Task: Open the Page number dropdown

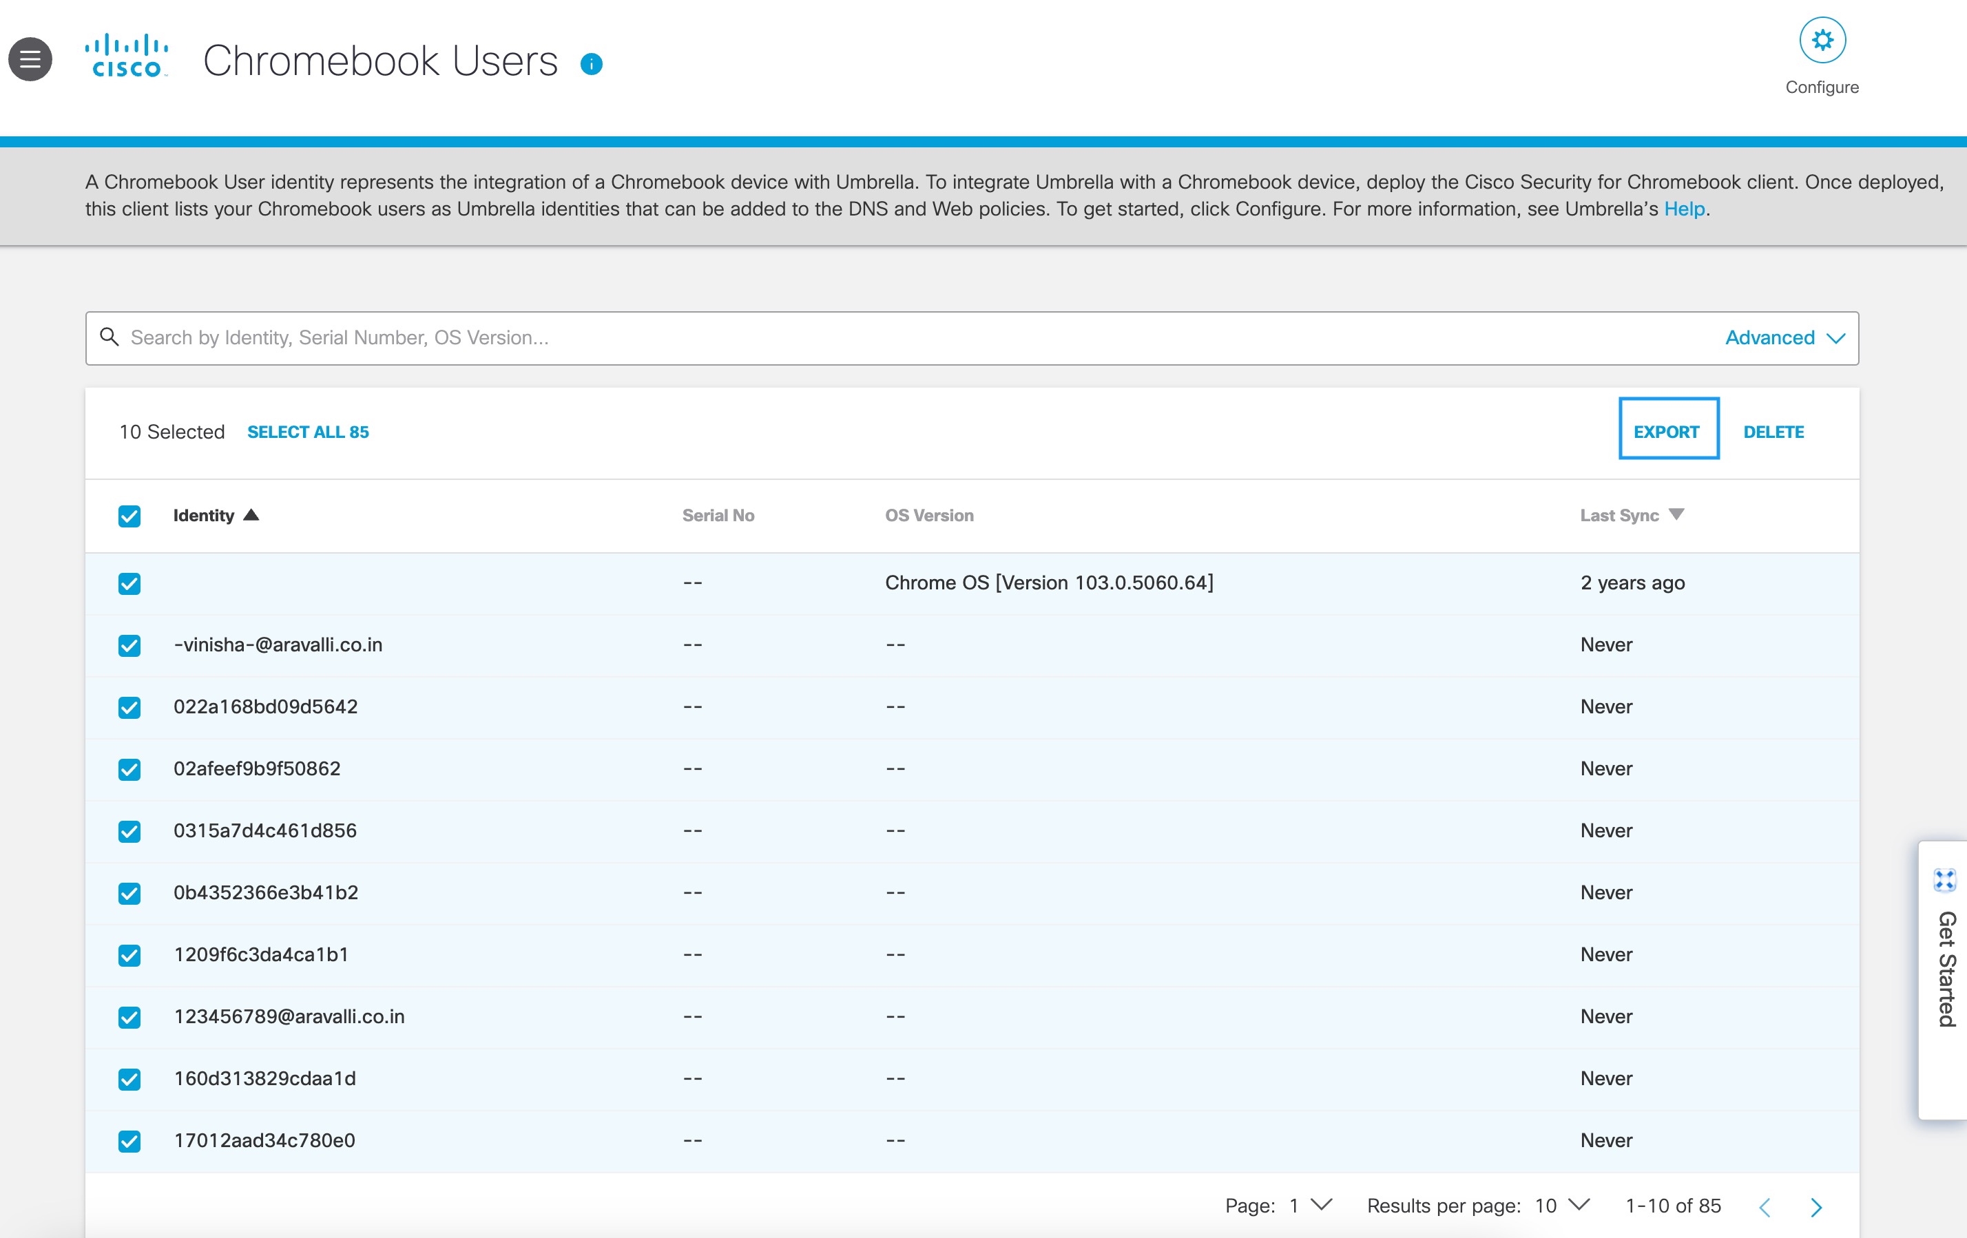Action: 1311,1206
